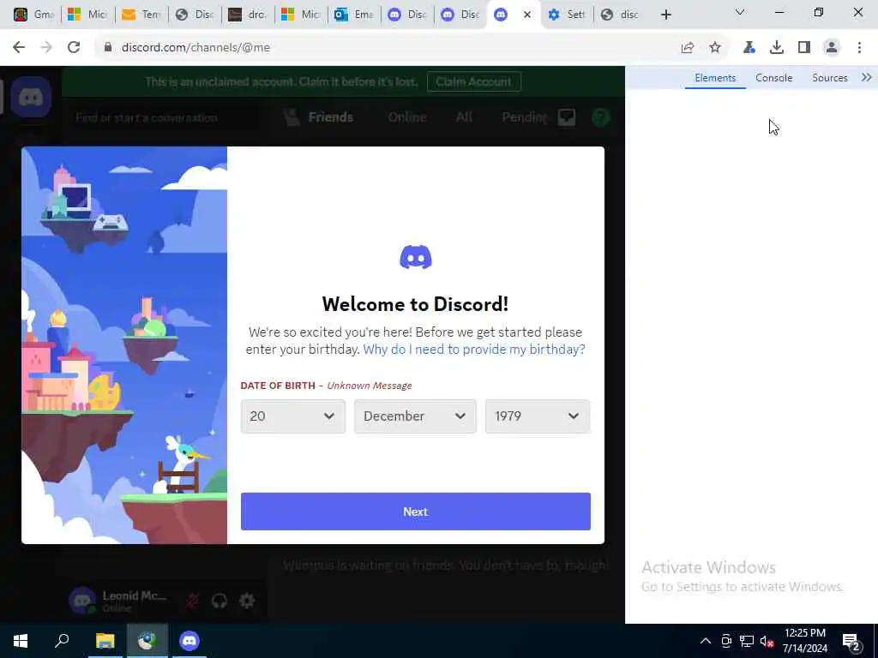The height and width of the screenshot is (658, 878).
Task: Click the Claim Account button
Action: (473, 81)
